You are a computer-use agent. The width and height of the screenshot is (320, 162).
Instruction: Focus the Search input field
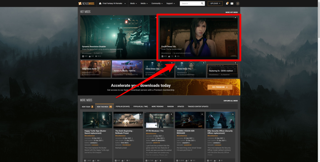pos(190,4)
